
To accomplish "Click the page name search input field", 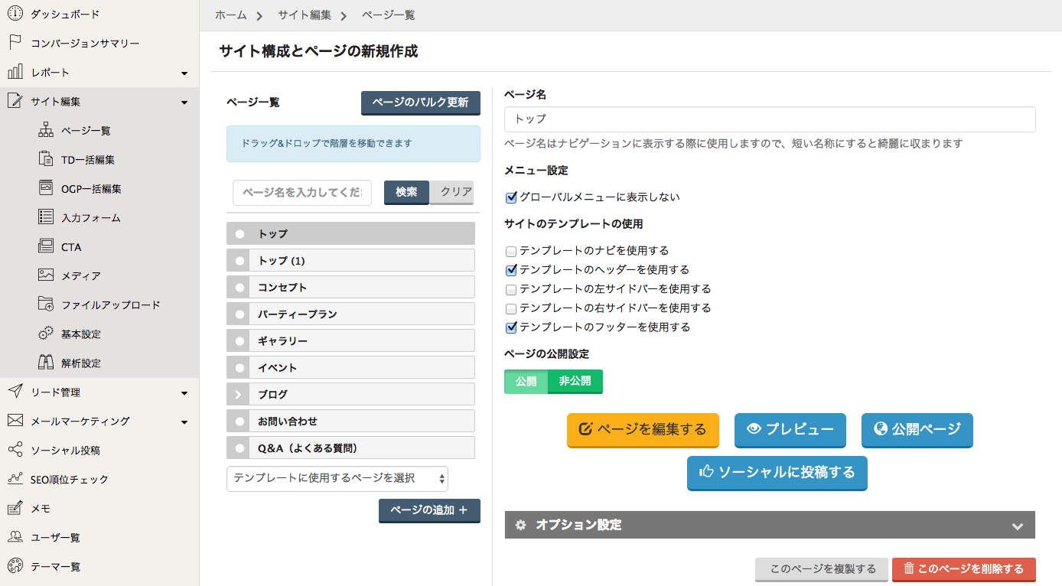I will (302, 193).
